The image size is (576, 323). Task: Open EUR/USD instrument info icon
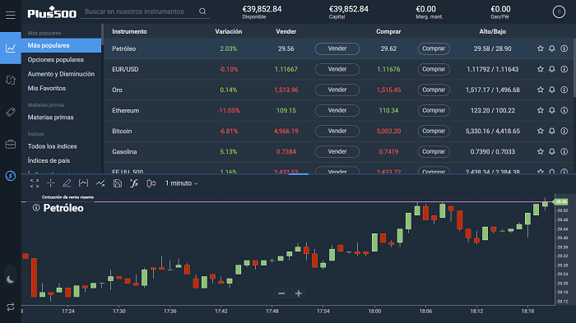(564, 69)
